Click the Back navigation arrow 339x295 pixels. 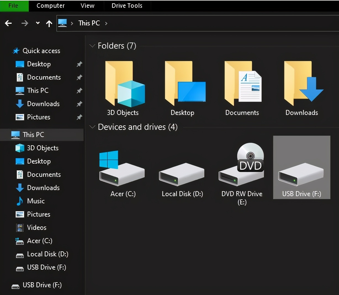(x=9, y=23)
